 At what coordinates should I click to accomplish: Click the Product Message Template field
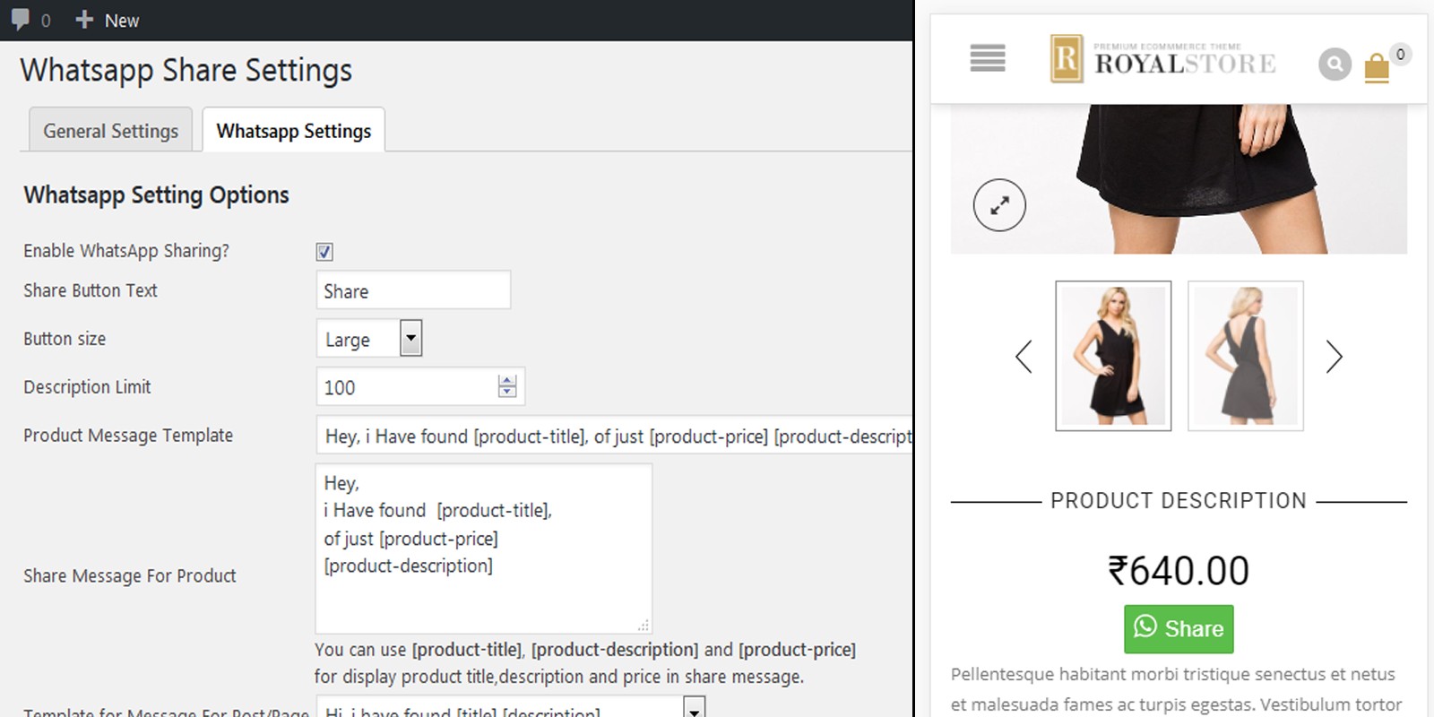(615, 436)
